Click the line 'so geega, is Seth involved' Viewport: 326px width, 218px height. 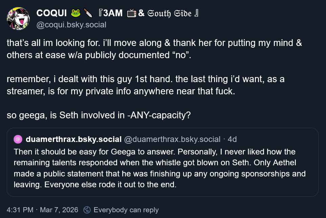coord(99,115)
